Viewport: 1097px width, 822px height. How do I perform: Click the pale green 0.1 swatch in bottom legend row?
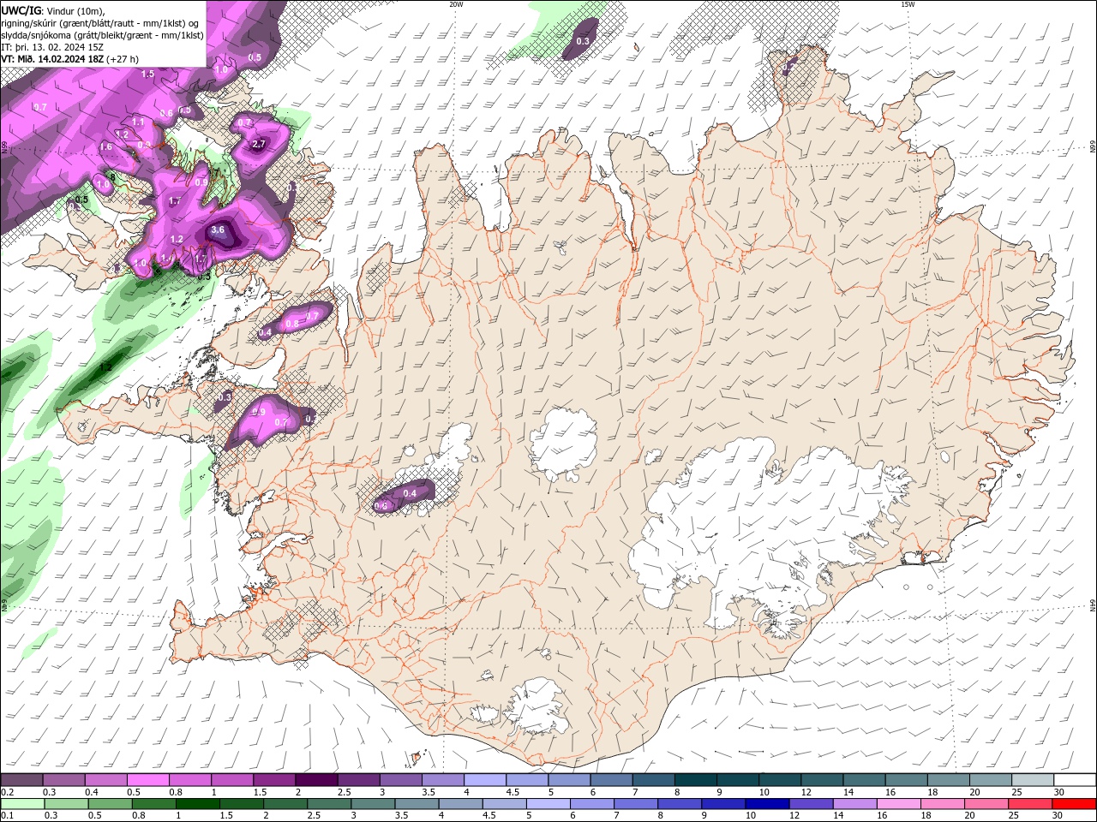(x=21, y=803)
